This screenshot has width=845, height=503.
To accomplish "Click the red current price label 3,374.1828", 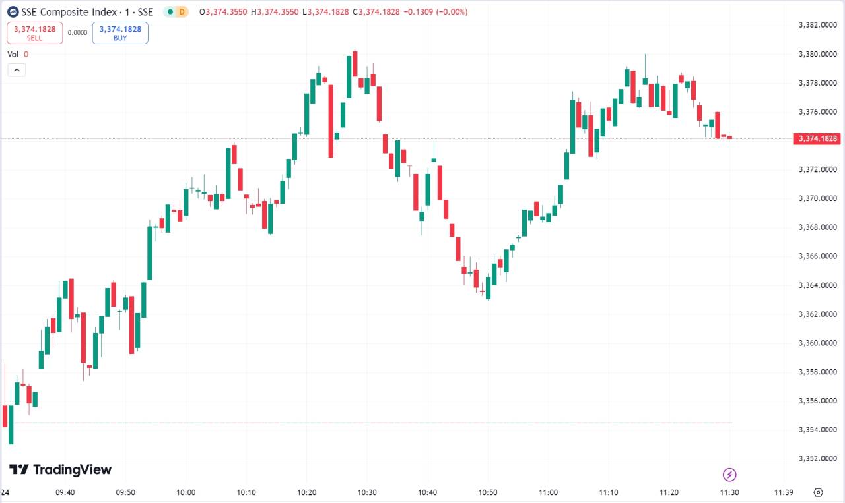I will pyautogui.click(x=817, y=138).
